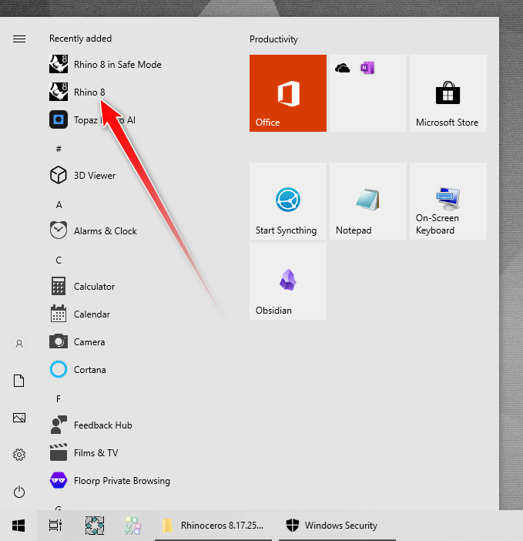Switch to Windows Security in taskbar

click(332, 526)
